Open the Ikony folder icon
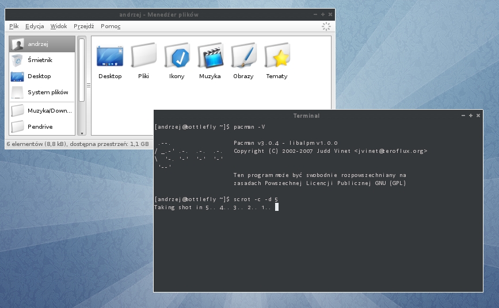Screen dimensions: 499x308 [177, 56]
